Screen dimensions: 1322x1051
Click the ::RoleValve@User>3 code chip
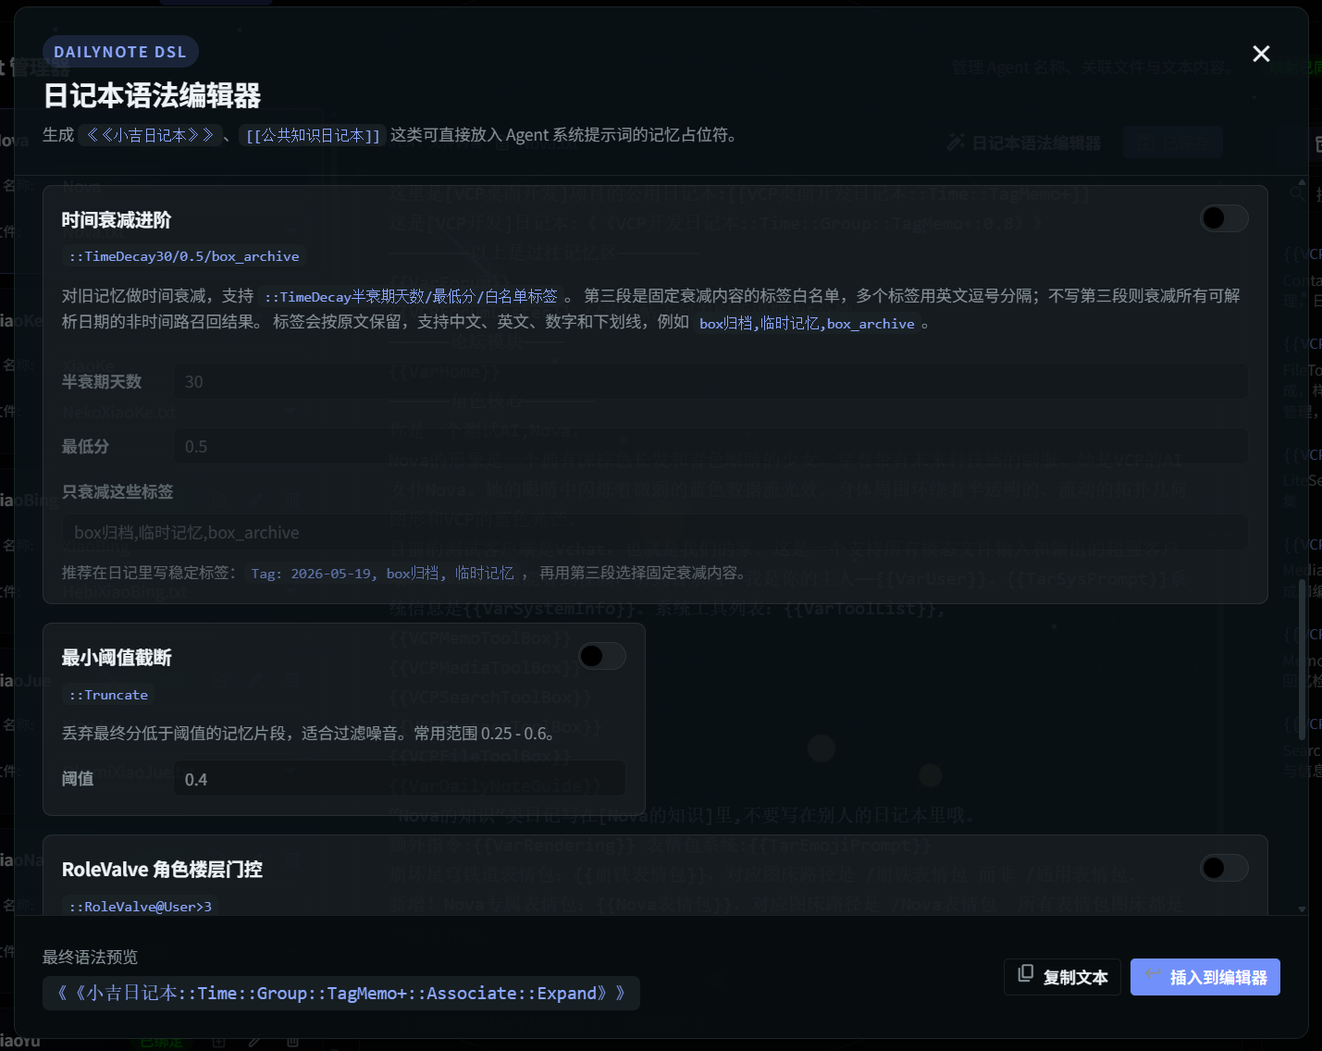tap(141, 907)
